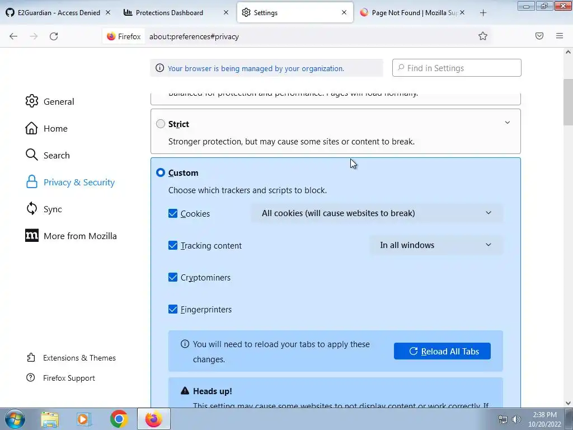Open the All cookies dropdown
The image size is (573, 430).
[x=377, y=213]
